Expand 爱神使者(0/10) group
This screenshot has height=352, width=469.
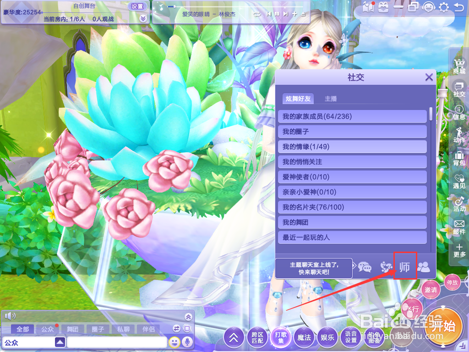(352, 177)
